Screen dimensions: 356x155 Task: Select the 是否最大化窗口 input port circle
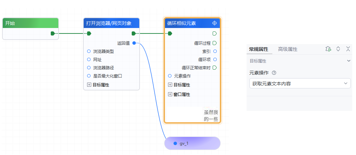coord(89,76)
